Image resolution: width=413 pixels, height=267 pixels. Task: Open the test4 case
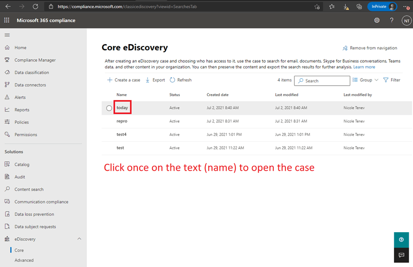[122, 134]
